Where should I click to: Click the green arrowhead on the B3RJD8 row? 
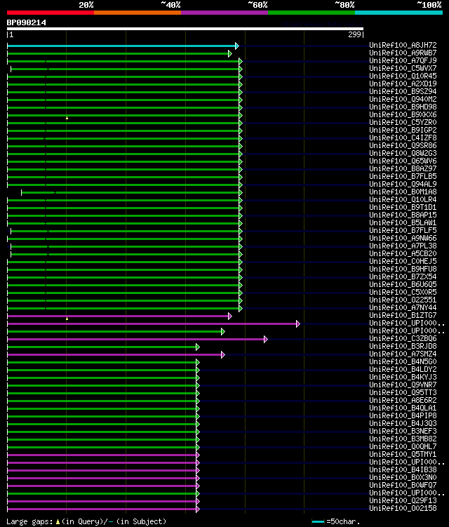[198, 347]
